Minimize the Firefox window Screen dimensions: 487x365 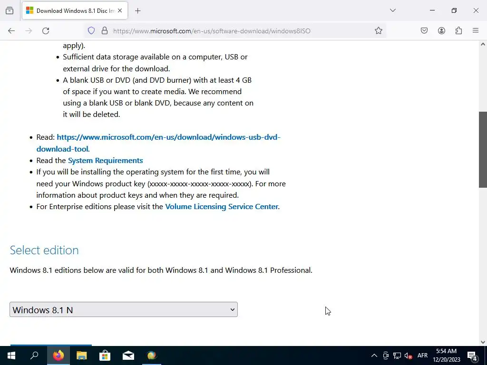(x=432, y=10)
